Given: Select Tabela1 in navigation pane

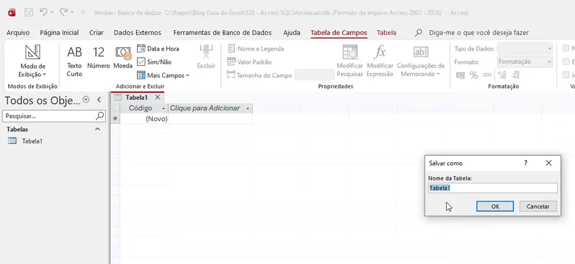Looking at the screenshot, I should click(33, 141).
